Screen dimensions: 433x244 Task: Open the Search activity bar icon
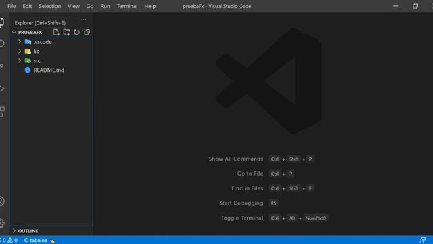click(1, 43)
